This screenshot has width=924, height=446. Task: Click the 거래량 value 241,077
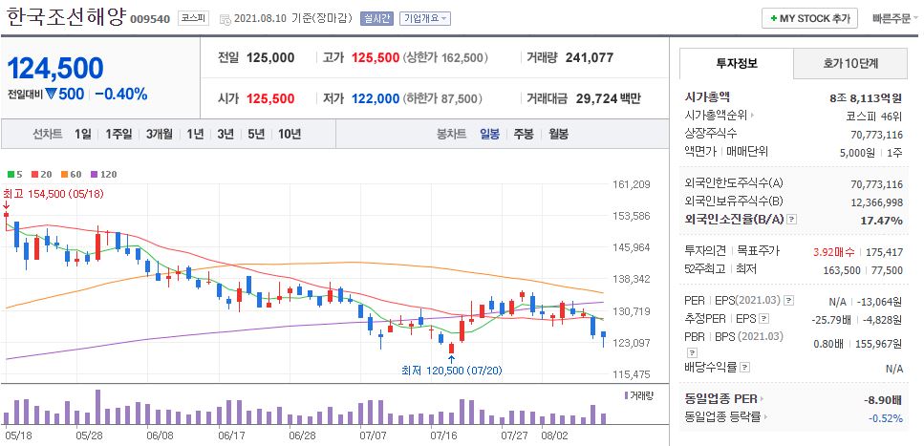click(590, 57)
